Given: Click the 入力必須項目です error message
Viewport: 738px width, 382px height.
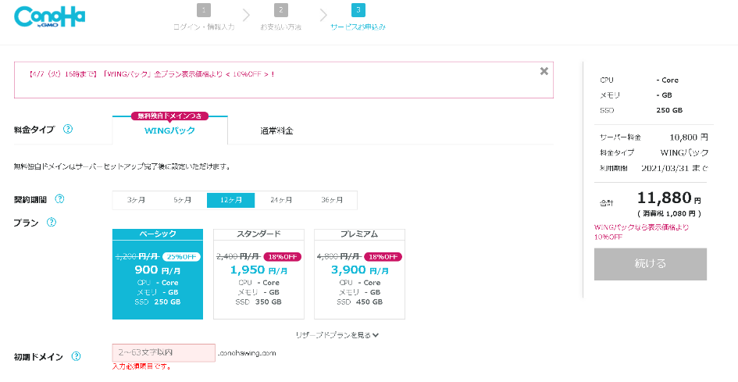Looking at the screenshot, I should point(141,366).
